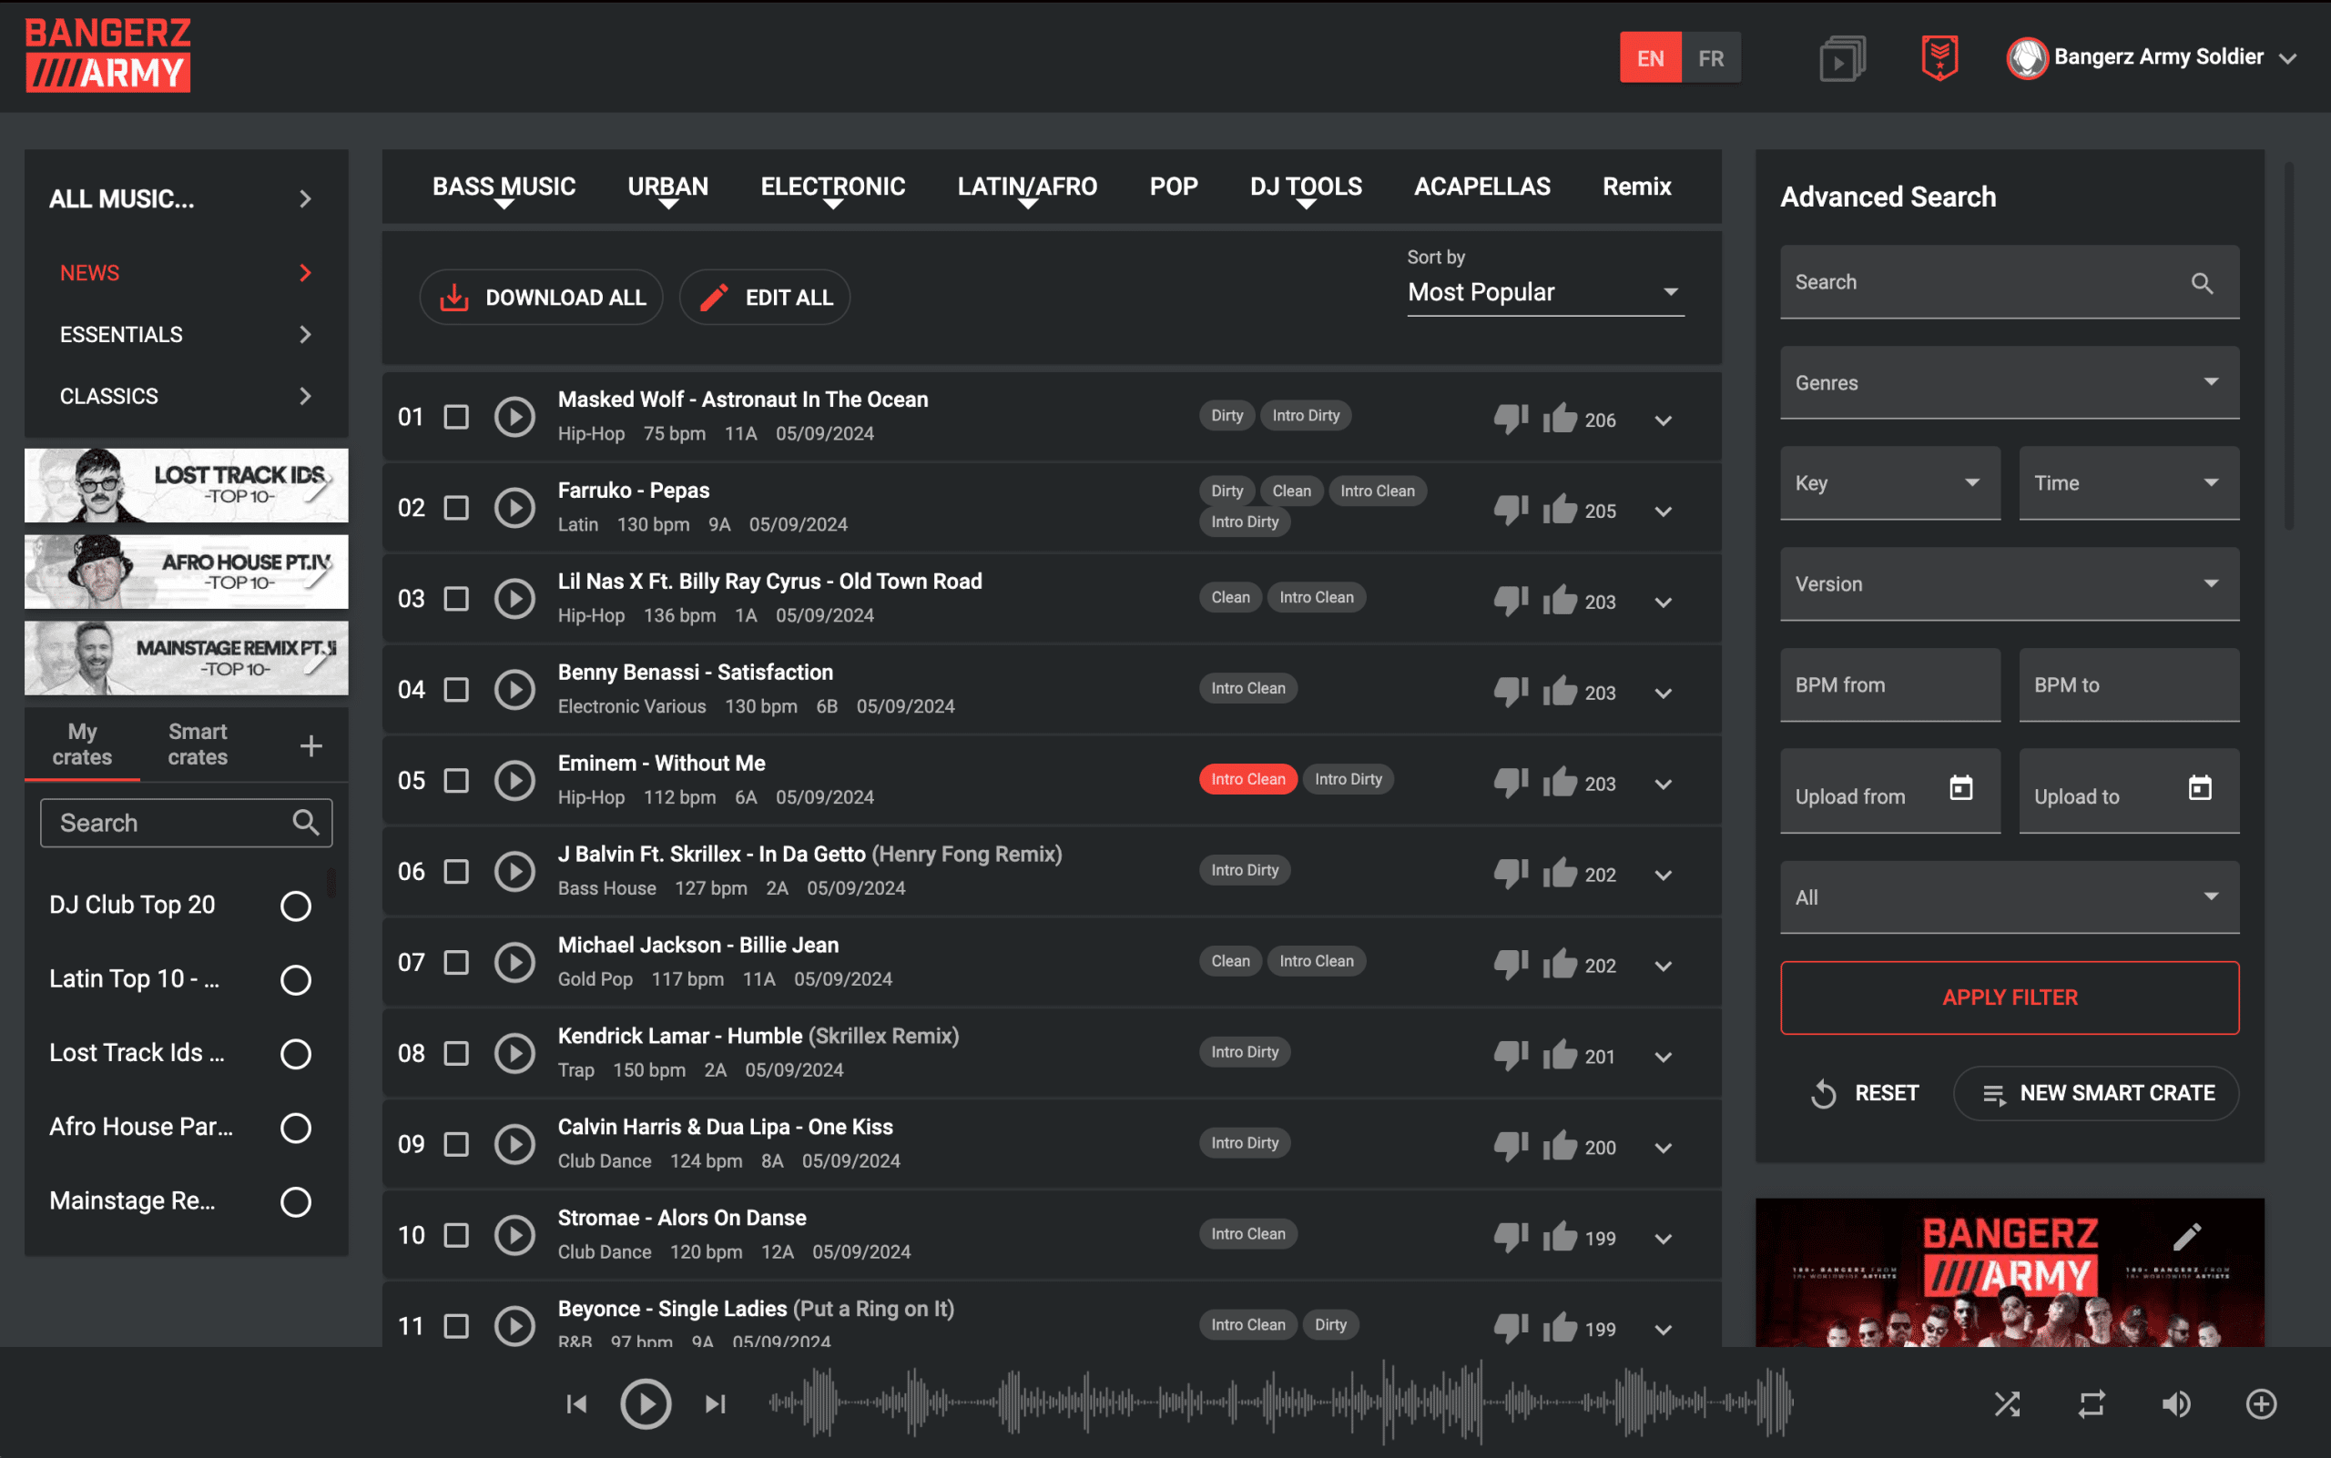Toggle shuffle in the player bar
Viewport: 2331px width, 1458px height.
2007,1404
